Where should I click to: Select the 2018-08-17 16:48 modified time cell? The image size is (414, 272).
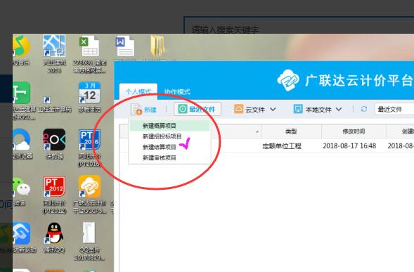(x=349, y=145)
